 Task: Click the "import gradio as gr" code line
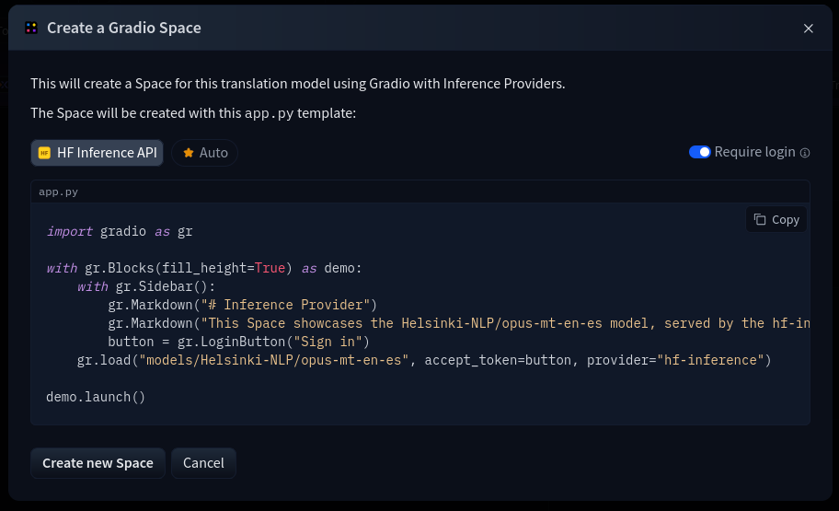(120, 231)
